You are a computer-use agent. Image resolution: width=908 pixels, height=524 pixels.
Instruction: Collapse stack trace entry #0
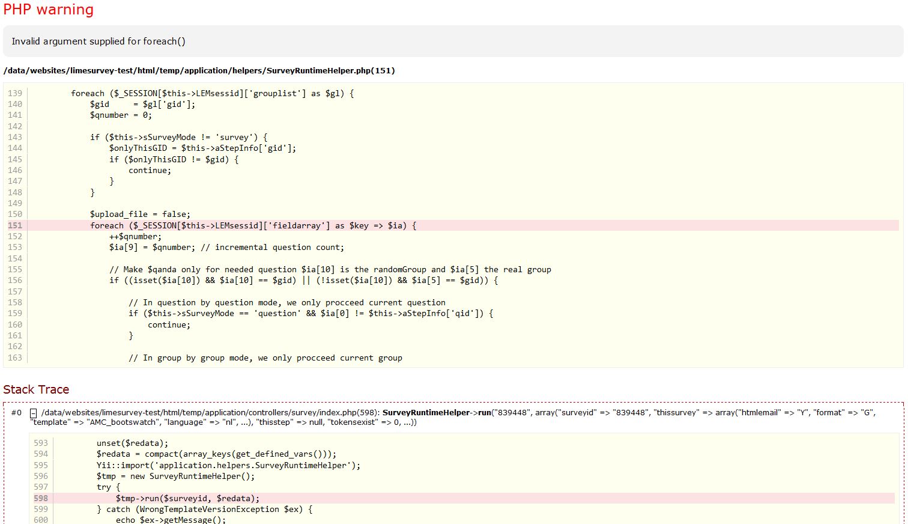pos(34,413)
